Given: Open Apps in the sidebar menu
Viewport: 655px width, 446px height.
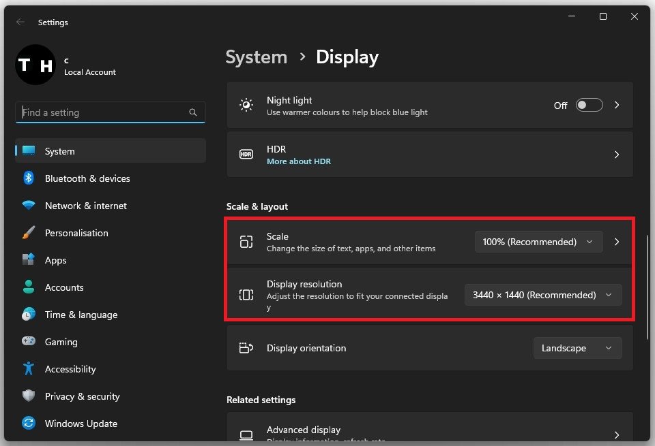Looking at the screenshot, I should [56, 260].
